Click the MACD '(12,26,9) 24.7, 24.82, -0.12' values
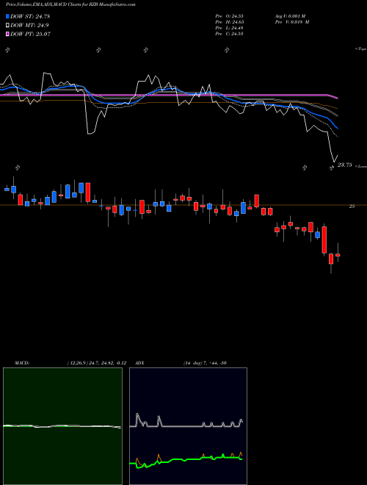 (x=97, y=363)
